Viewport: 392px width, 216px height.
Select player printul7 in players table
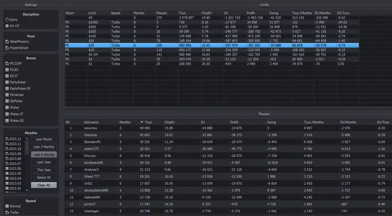tap(228, 204)
